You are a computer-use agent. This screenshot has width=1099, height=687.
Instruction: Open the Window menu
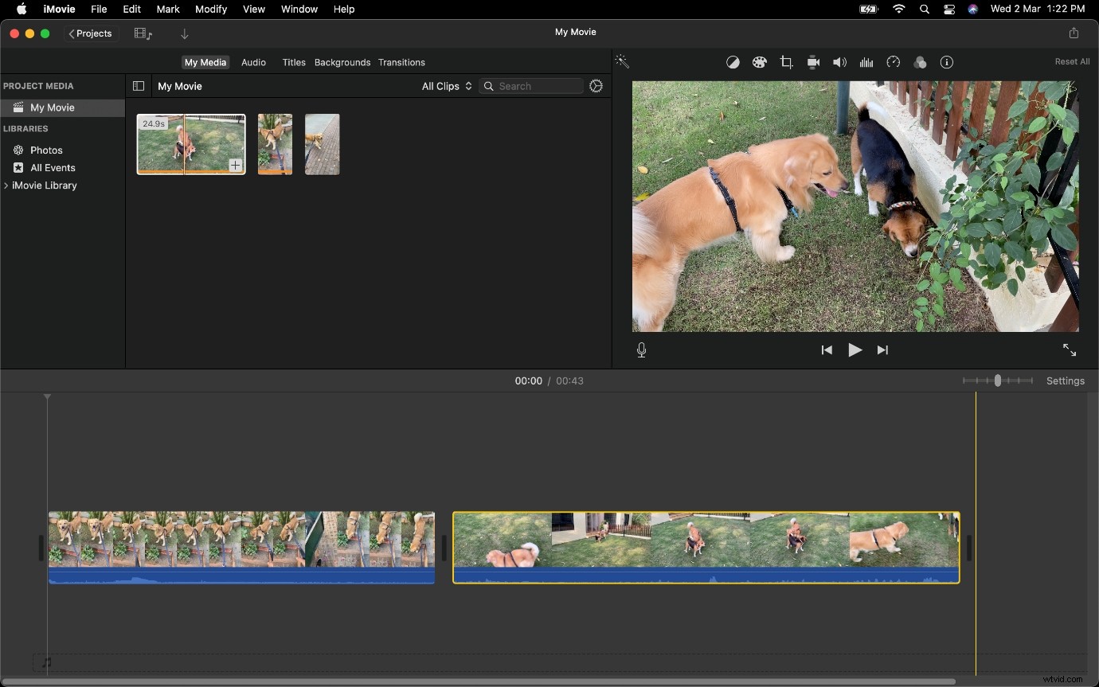click(299, 9)
